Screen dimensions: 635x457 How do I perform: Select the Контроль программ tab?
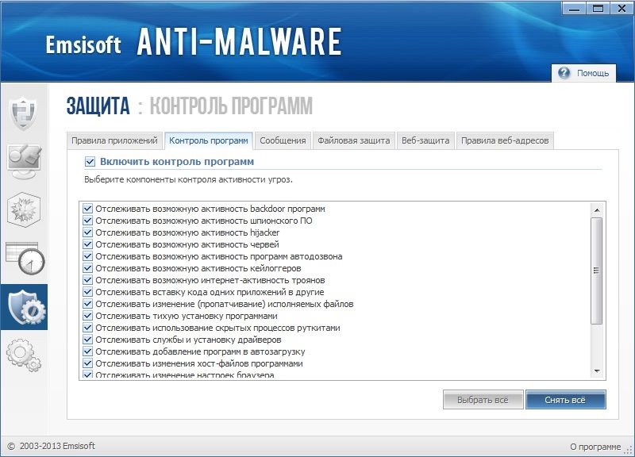click(x=209, y=141)
